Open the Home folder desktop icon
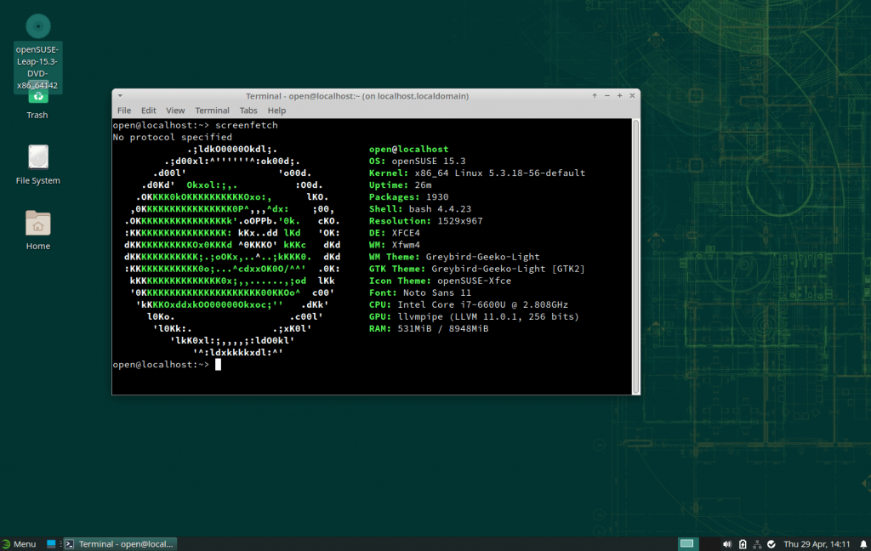This screenshot has width=871, height=551. [x=37, y=224]
